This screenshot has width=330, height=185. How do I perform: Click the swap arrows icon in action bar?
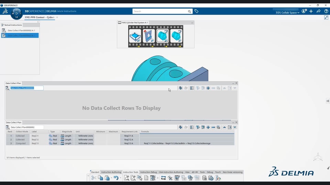163,178
